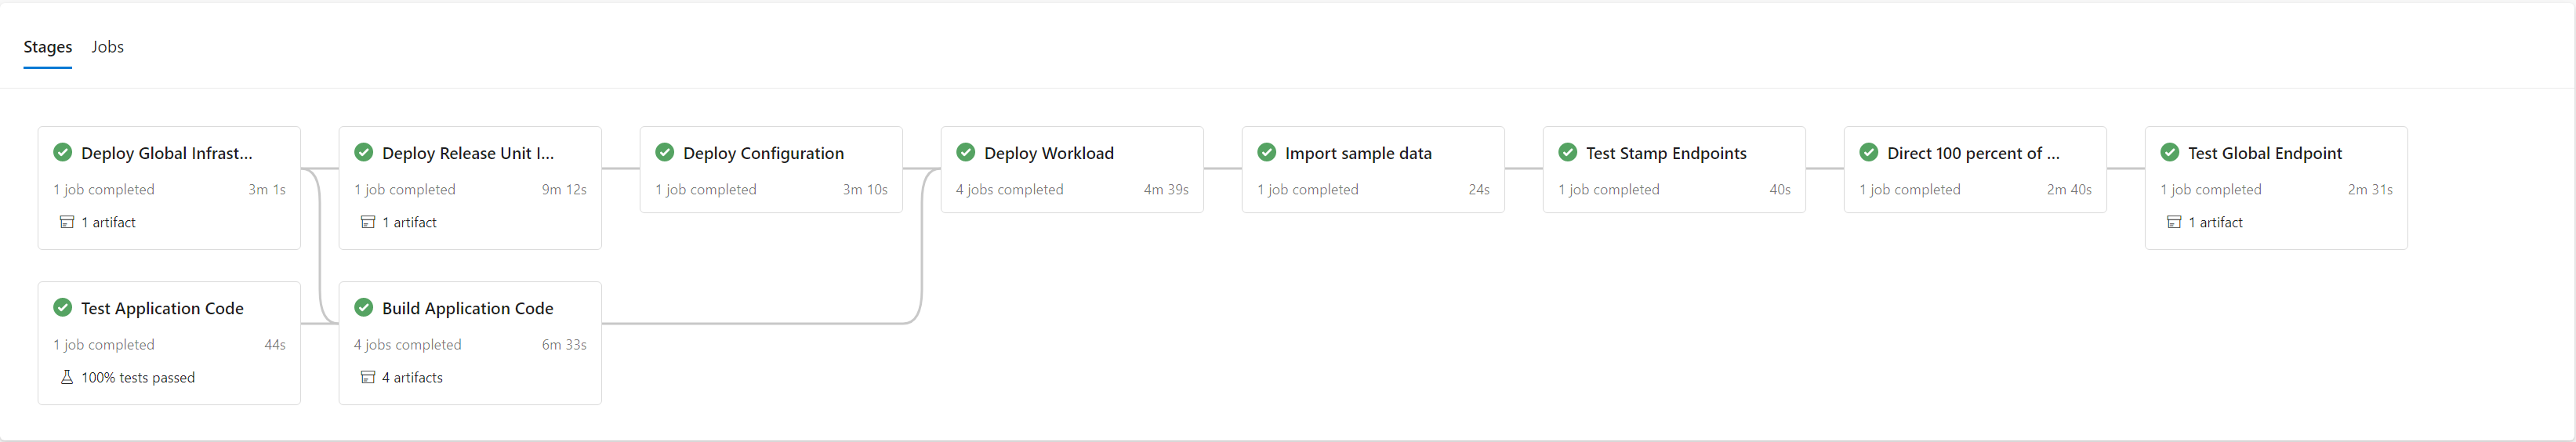The height and width of the screenshot is (442, 2576).
Task: Click the Deploy Workload green check icon
Action: pyautogui.click(x=966, y=152)
